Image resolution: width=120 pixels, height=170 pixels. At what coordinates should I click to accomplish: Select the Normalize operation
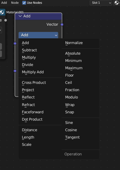coord(81,43)
